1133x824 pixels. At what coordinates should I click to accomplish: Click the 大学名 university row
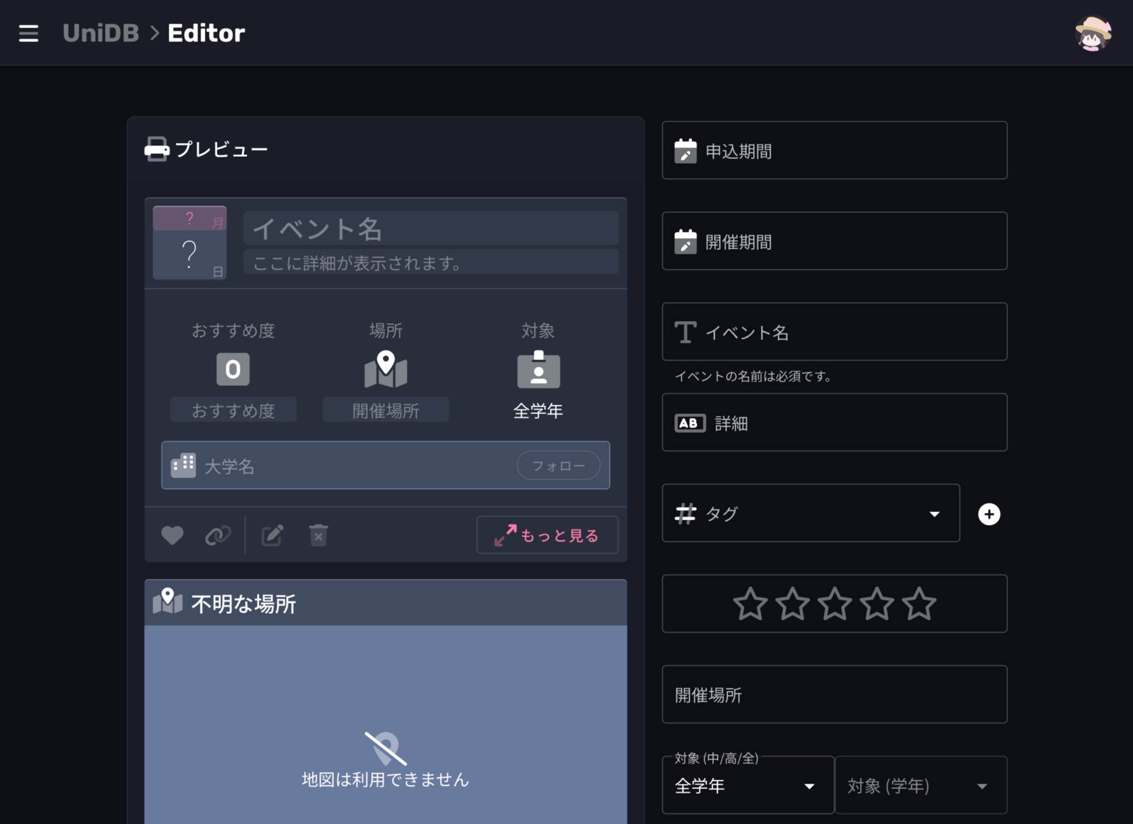(386, 465)
